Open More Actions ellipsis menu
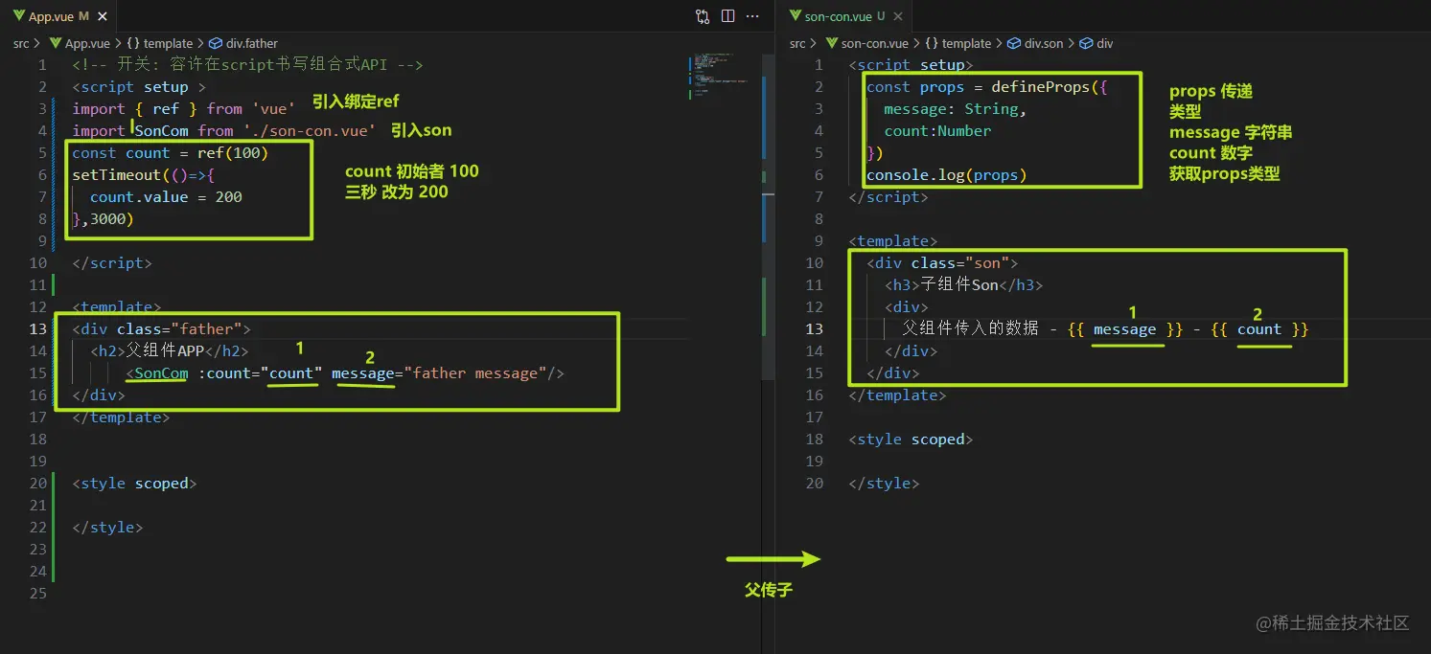This screenshot has width=1431, height=654. tap(753, 16)
